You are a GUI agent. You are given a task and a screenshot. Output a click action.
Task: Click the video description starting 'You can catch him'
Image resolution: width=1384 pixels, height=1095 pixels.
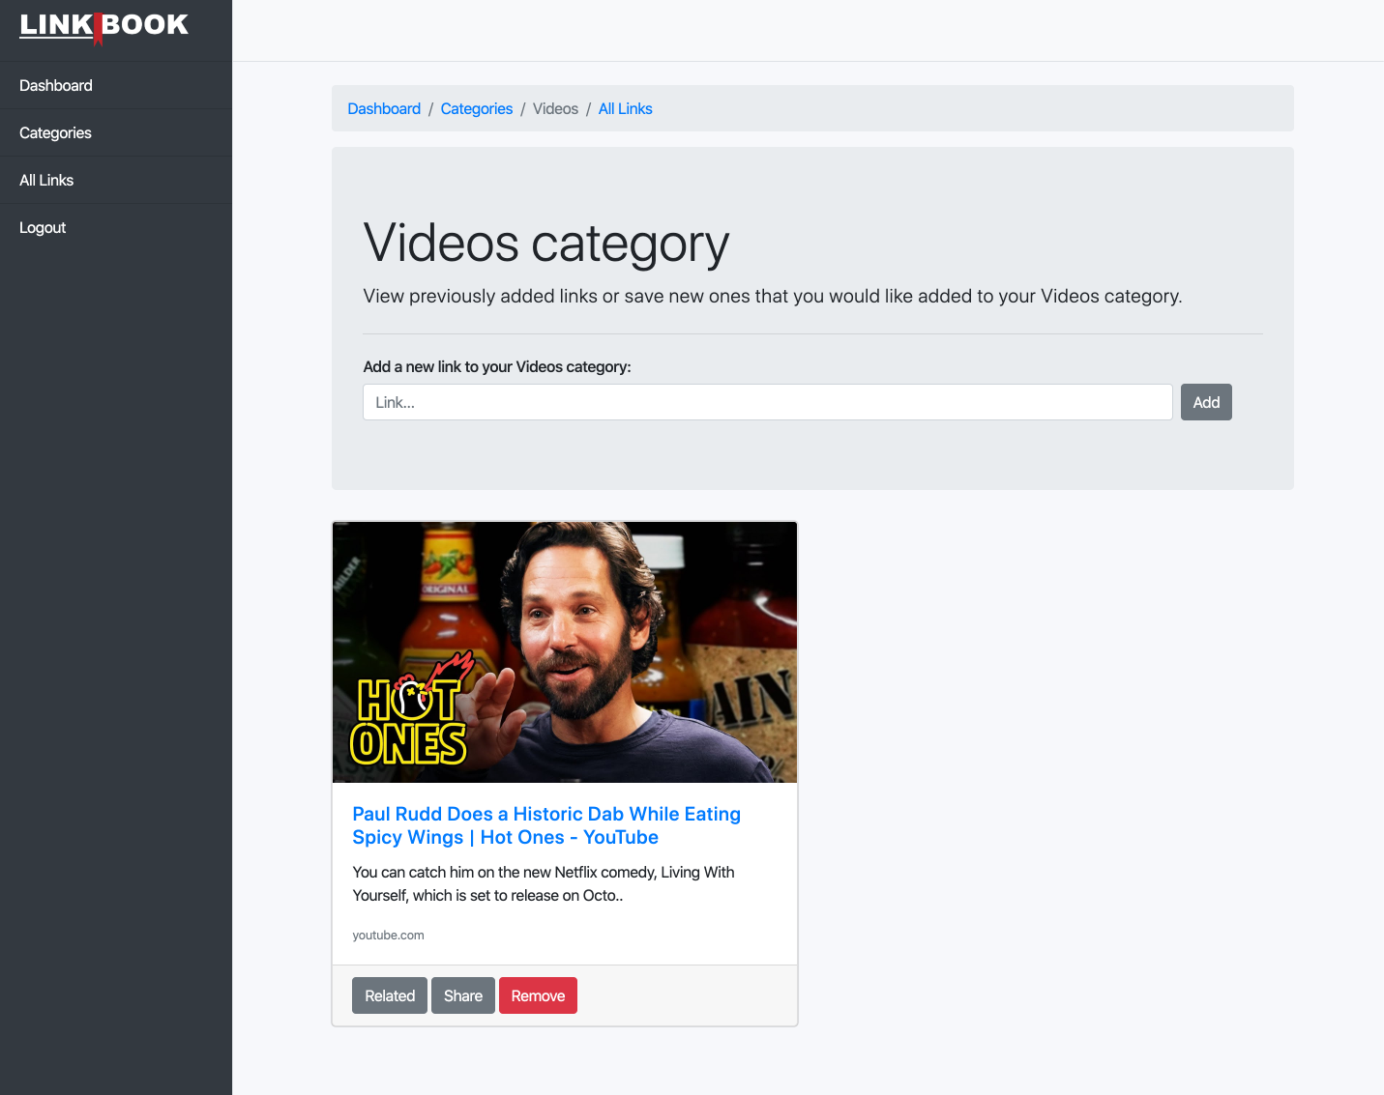(x=544, y=883)
